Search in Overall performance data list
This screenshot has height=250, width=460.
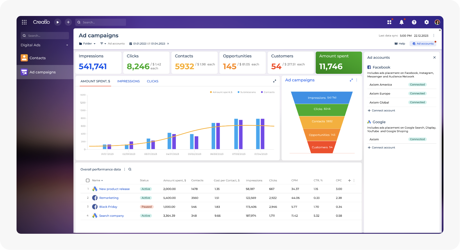[130, 169]
